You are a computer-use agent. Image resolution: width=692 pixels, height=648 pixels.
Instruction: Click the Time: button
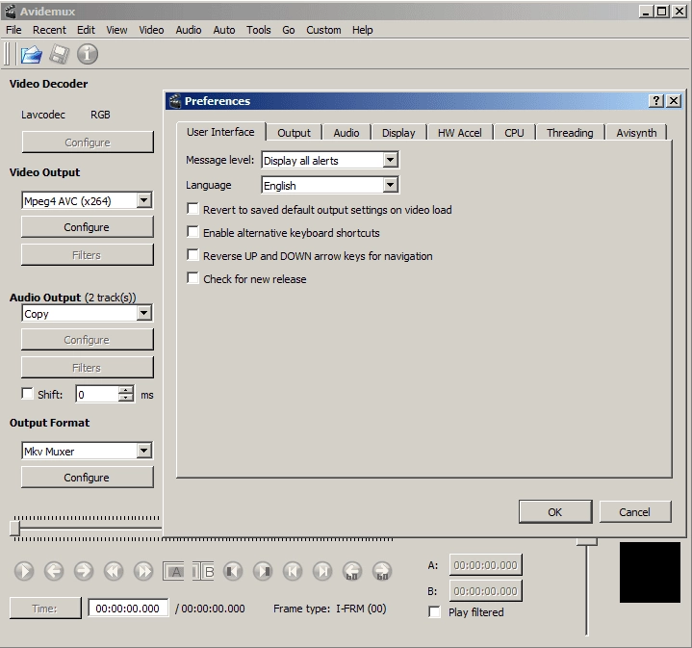45,609
